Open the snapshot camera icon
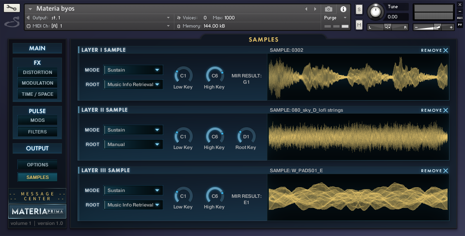The image size is (465, 236). 328,9
